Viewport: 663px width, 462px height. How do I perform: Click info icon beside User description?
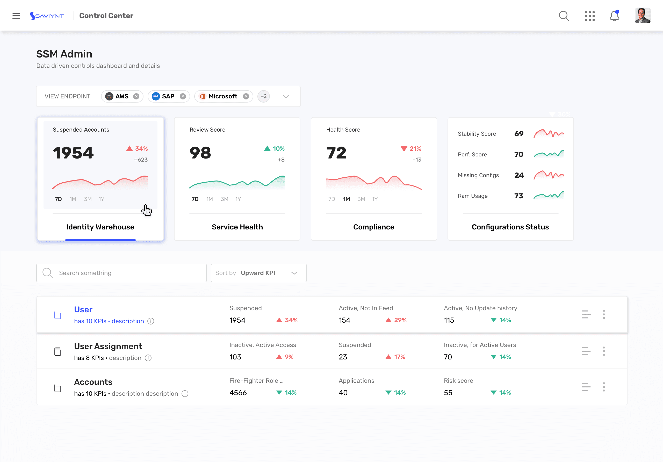[151, 321]
